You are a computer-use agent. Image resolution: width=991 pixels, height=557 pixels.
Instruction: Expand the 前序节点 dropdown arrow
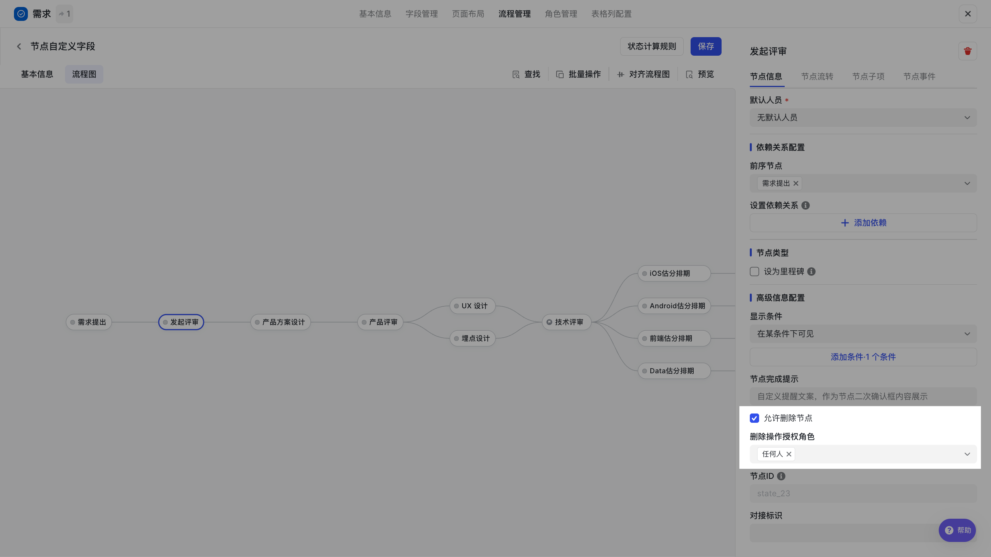[967, 183]
